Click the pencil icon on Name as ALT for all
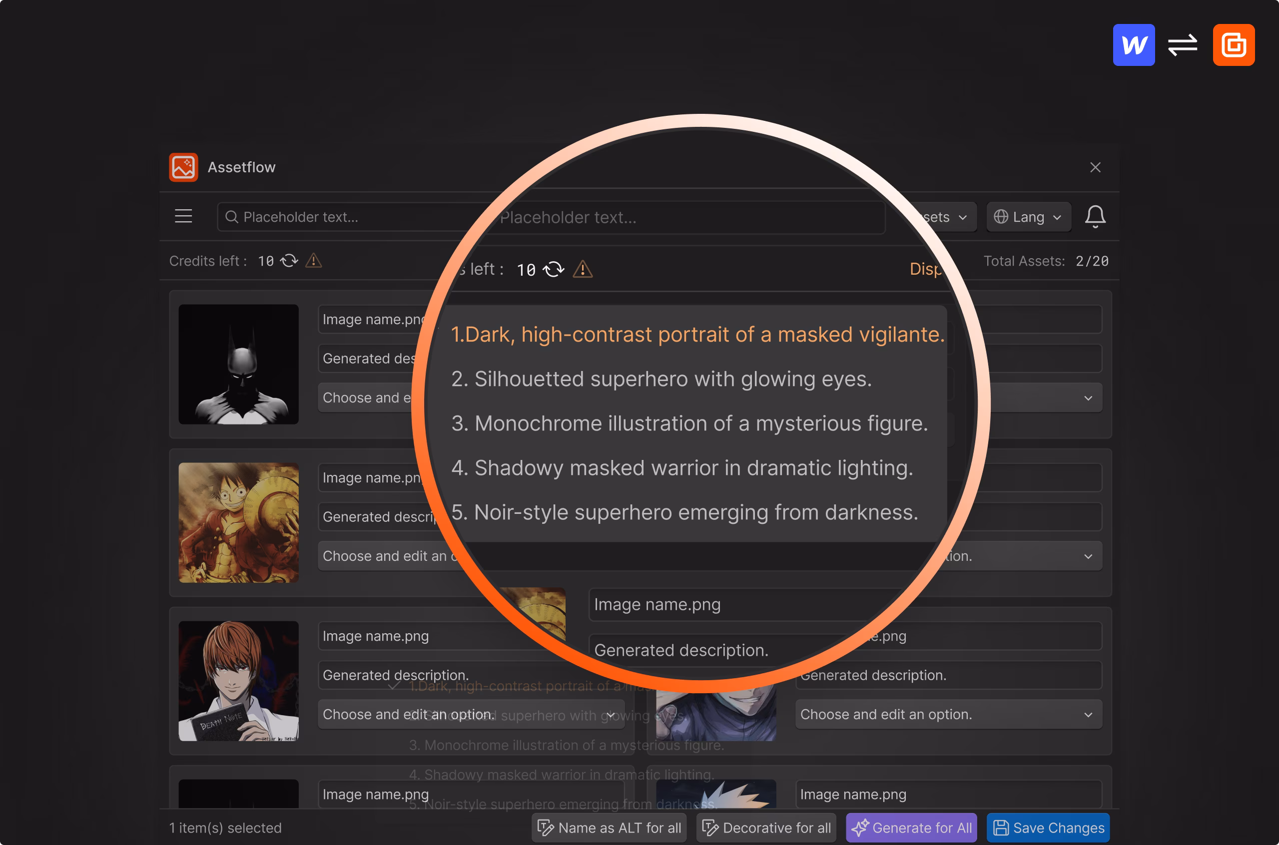This screenshot has width=1279, height=845. [546, 828]
